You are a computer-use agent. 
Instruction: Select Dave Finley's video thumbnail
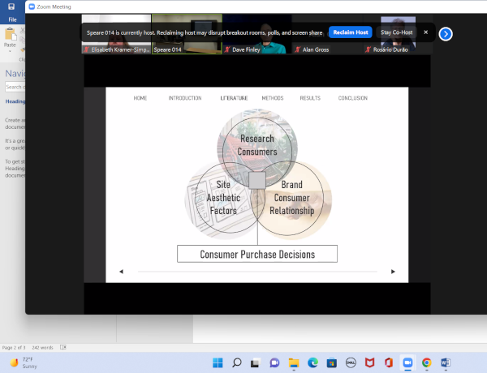click(x=256, y=34)
